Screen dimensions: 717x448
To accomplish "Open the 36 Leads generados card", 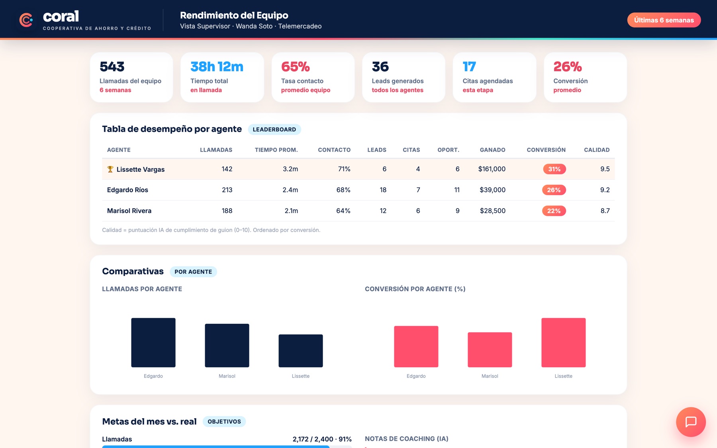I will (404, 77).
